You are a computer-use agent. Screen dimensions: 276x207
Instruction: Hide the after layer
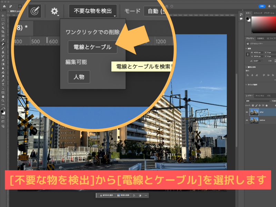click(247, 112)
